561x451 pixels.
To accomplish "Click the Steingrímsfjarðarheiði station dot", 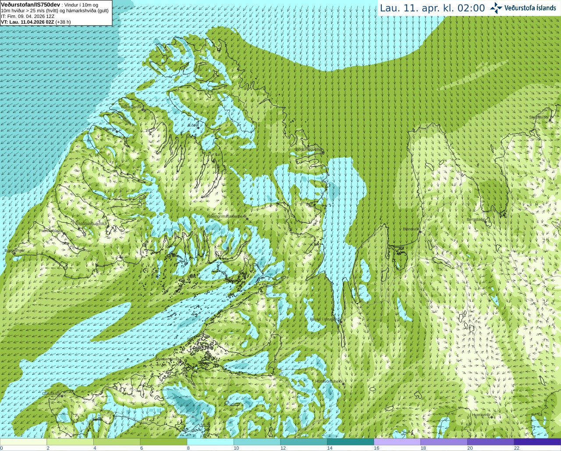I will (x=247, y=219).
